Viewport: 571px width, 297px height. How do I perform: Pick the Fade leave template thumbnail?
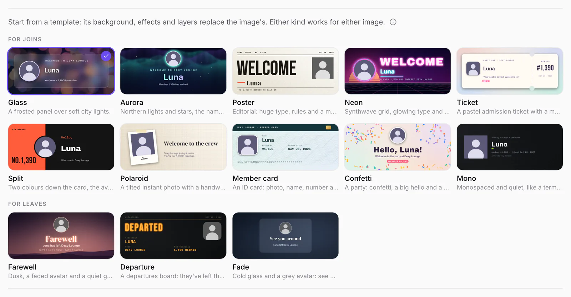point(285,236)
